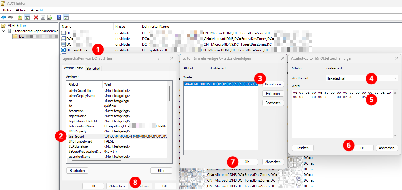Screen dimensions: 402x190
Task: Select the DC=syslifters row in main list
Action: (231, 50)
